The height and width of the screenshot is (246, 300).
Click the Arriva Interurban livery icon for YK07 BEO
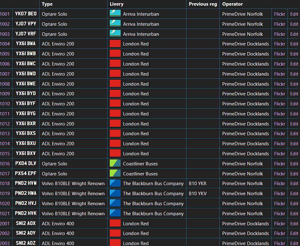pos(115,14)
